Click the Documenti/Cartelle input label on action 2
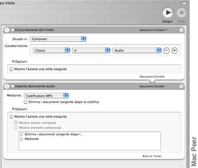 (152, 86)
